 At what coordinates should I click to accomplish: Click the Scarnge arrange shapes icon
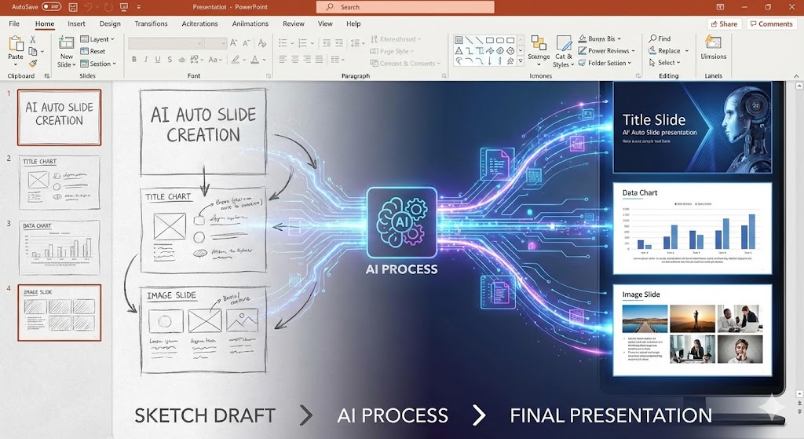(x=539, y=47)
